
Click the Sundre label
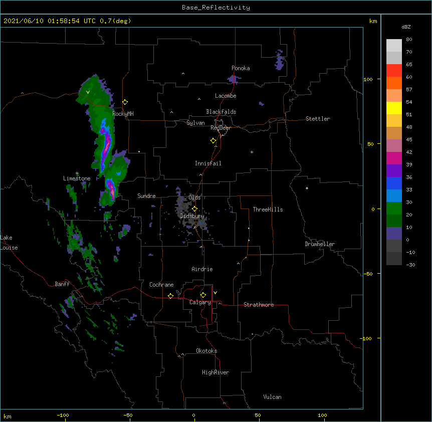click(146, 196)
